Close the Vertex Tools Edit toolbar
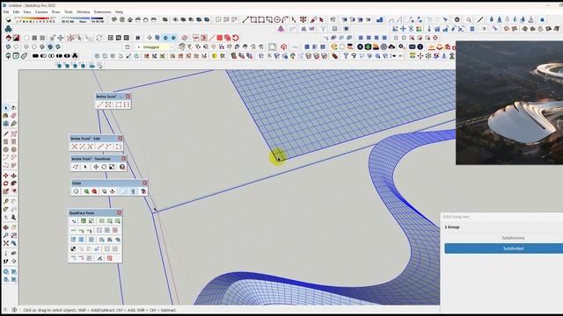The height and width of the screenshot is (316, 563). pyautogui.click(x=121, y=139)
